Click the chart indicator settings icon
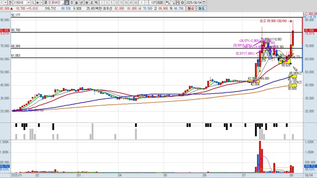 point(168,3)
